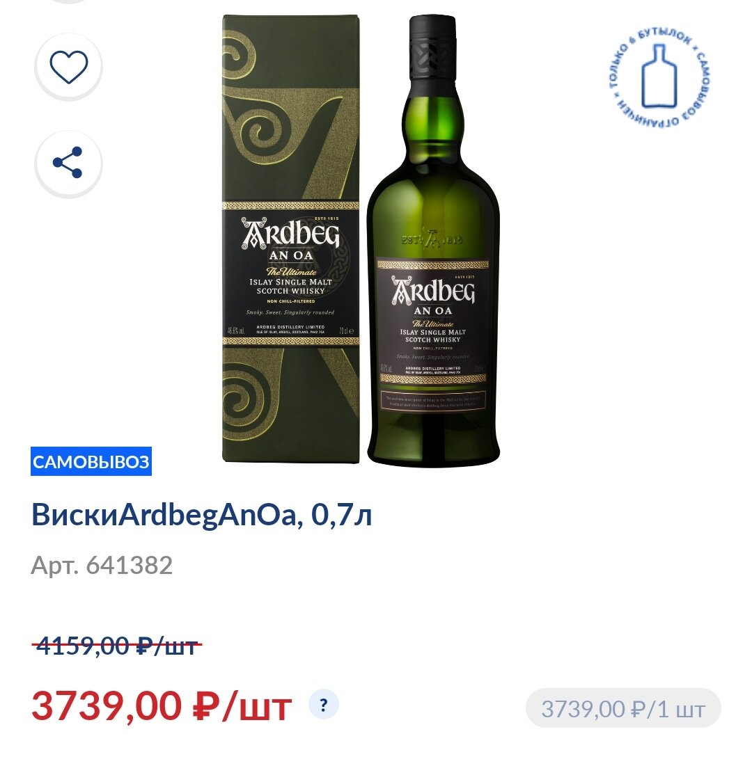Add the whisky to favorites with heart icon
Screen dimensions: 752x766
(x=68, y=66)
